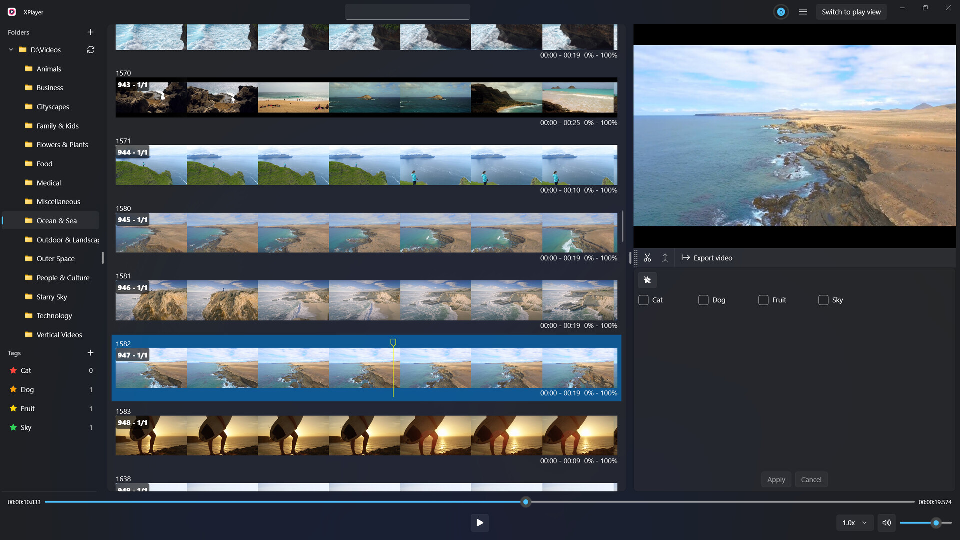
Task: Click the blue notification counter icon
Action: point(781,12)
